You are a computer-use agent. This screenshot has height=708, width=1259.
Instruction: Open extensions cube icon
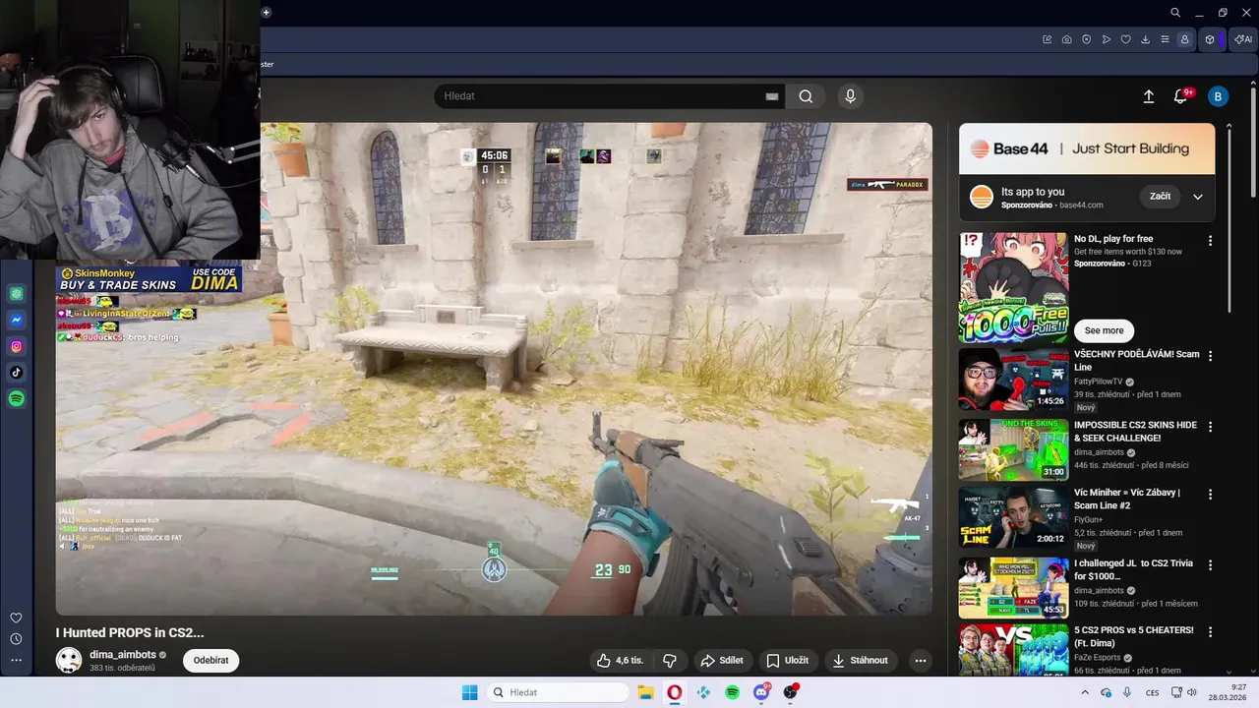pos(1210,39)
